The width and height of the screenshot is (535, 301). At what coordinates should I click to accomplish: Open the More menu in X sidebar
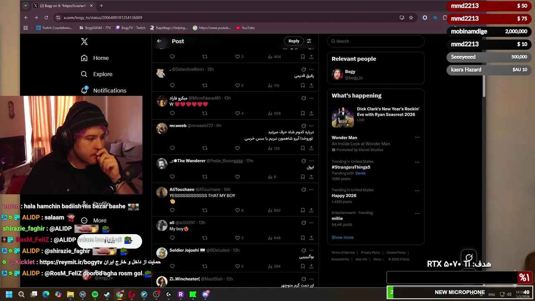click(94, 220)
